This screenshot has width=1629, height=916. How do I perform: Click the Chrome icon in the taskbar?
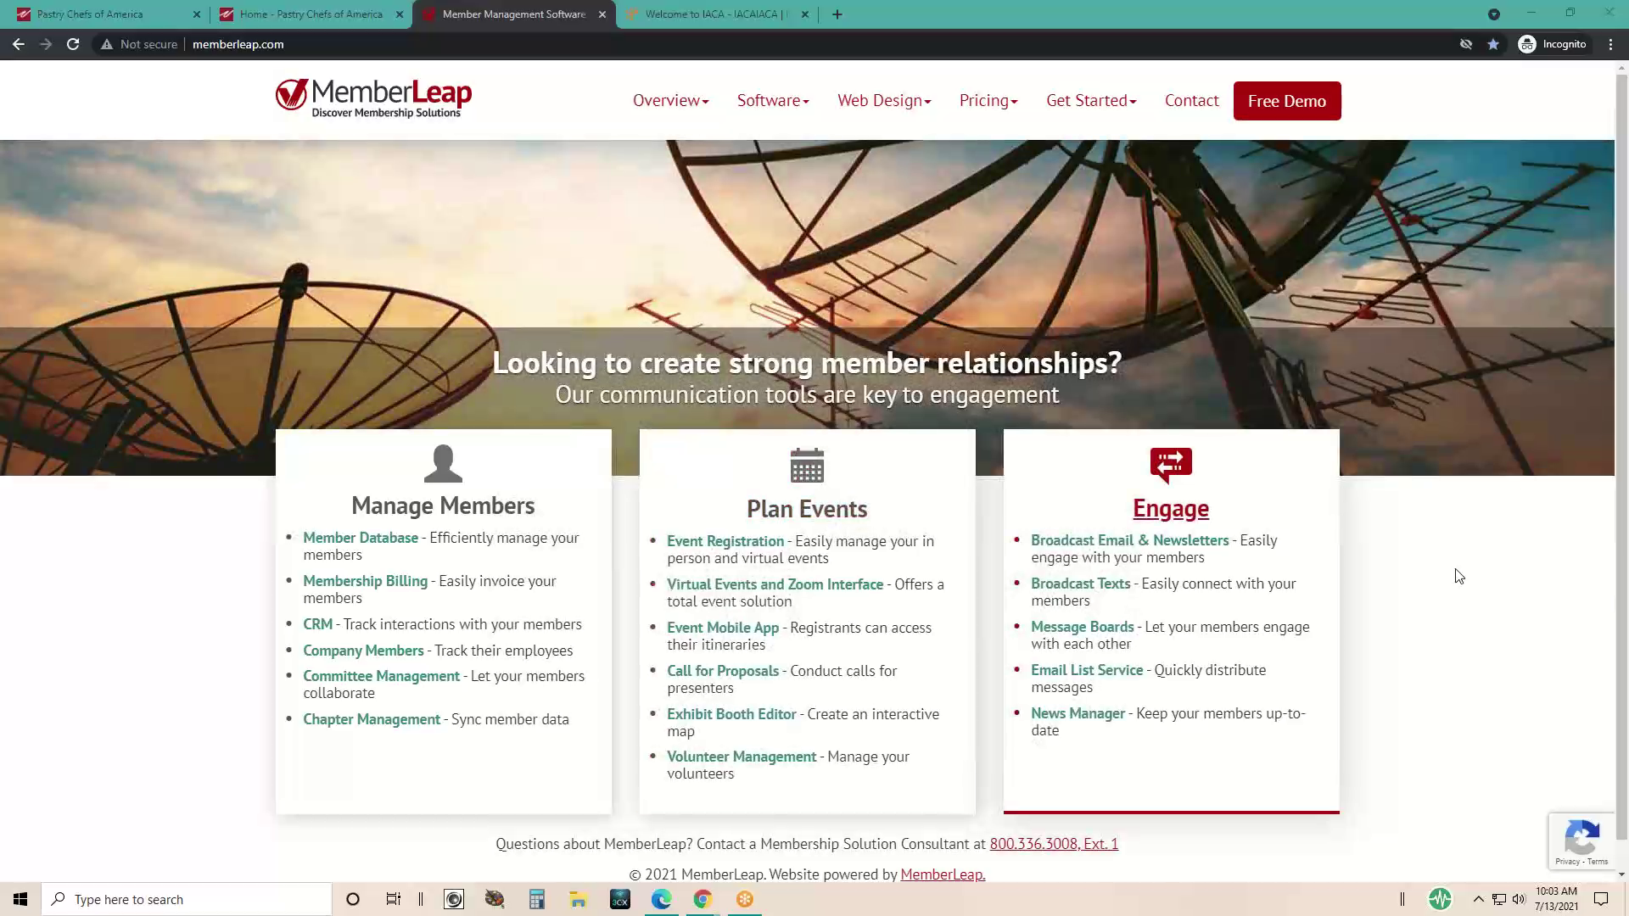tap(703, 899)
